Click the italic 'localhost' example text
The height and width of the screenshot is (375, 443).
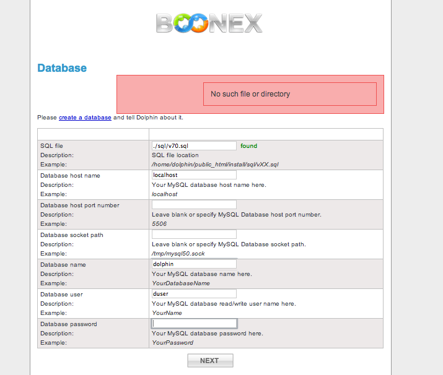164,194
